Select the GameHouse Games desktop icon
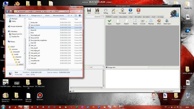The width and height of the screenshot is (194, 109). [x=5, y=97]
